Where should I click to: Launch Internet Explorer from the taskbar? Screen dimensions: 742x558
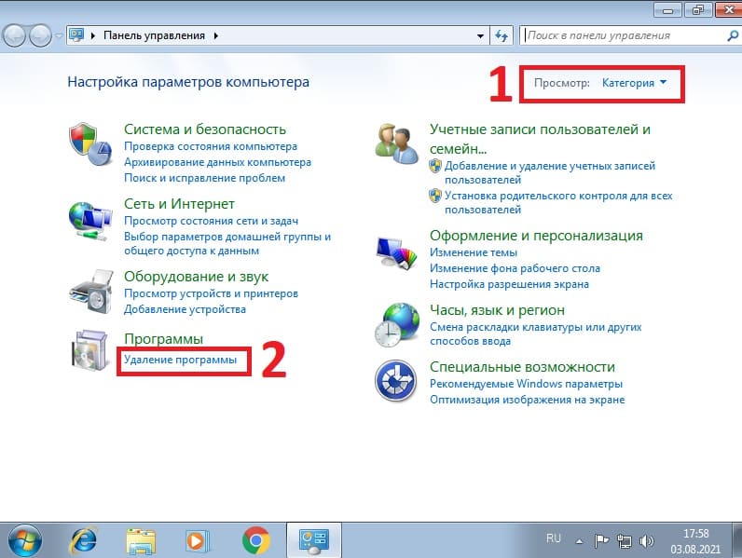84,540
